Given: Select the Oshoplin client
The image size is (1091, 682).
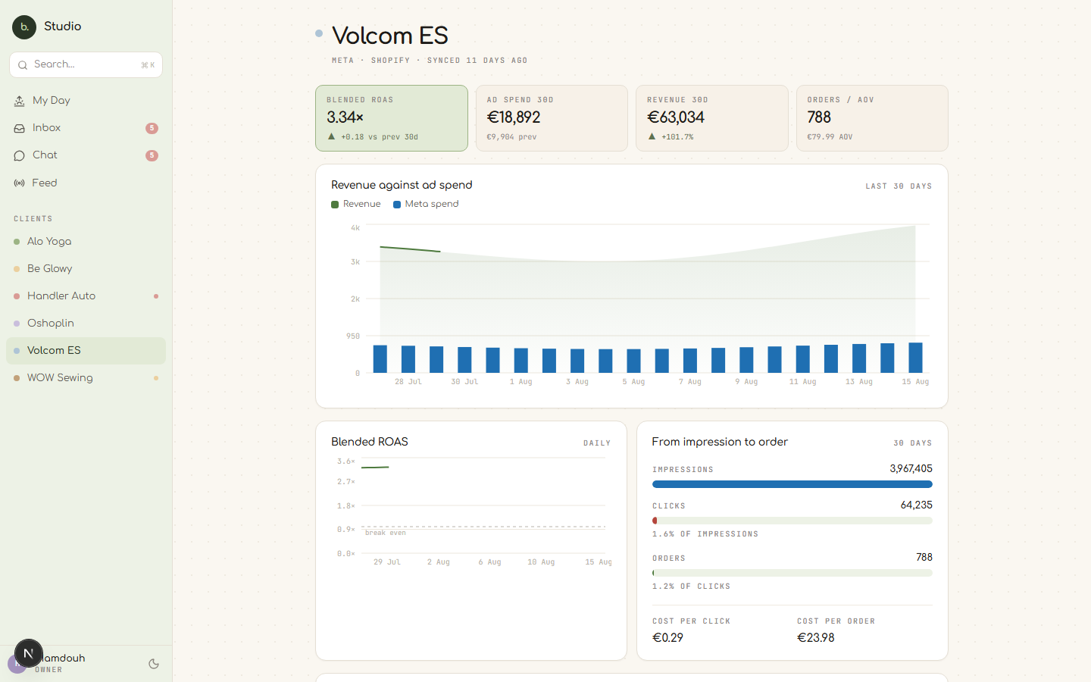Looking at the screenshot, I should pyautogui.click(x=86, y=323).
